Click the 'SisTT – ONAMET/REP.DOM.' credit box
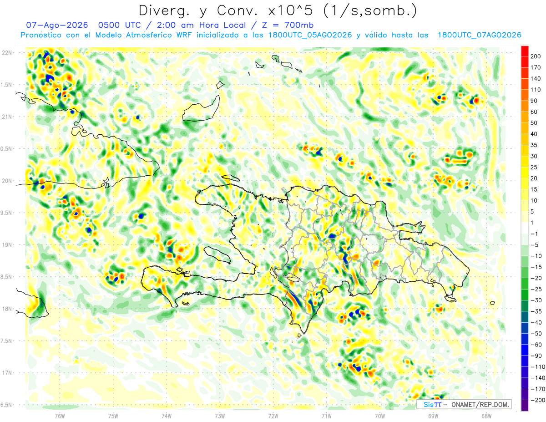The image size is (546, 422). tap(464, 404)
